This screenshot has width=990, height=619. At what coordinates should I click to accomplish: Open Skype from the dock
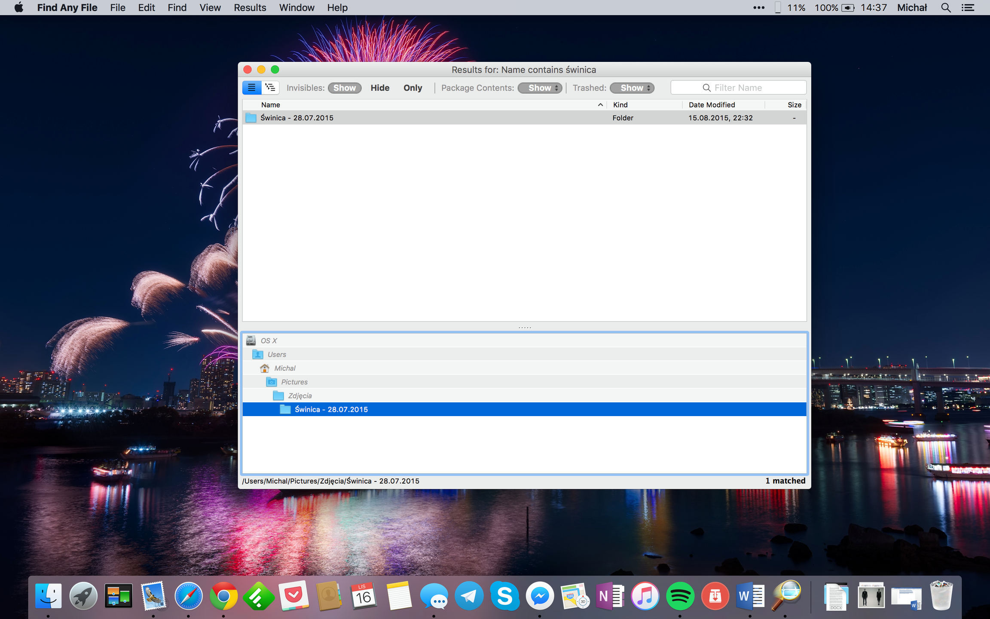504,596
